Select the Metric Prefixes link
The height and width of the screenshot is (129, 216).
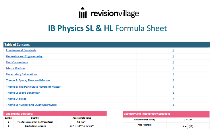click(16, 68)
